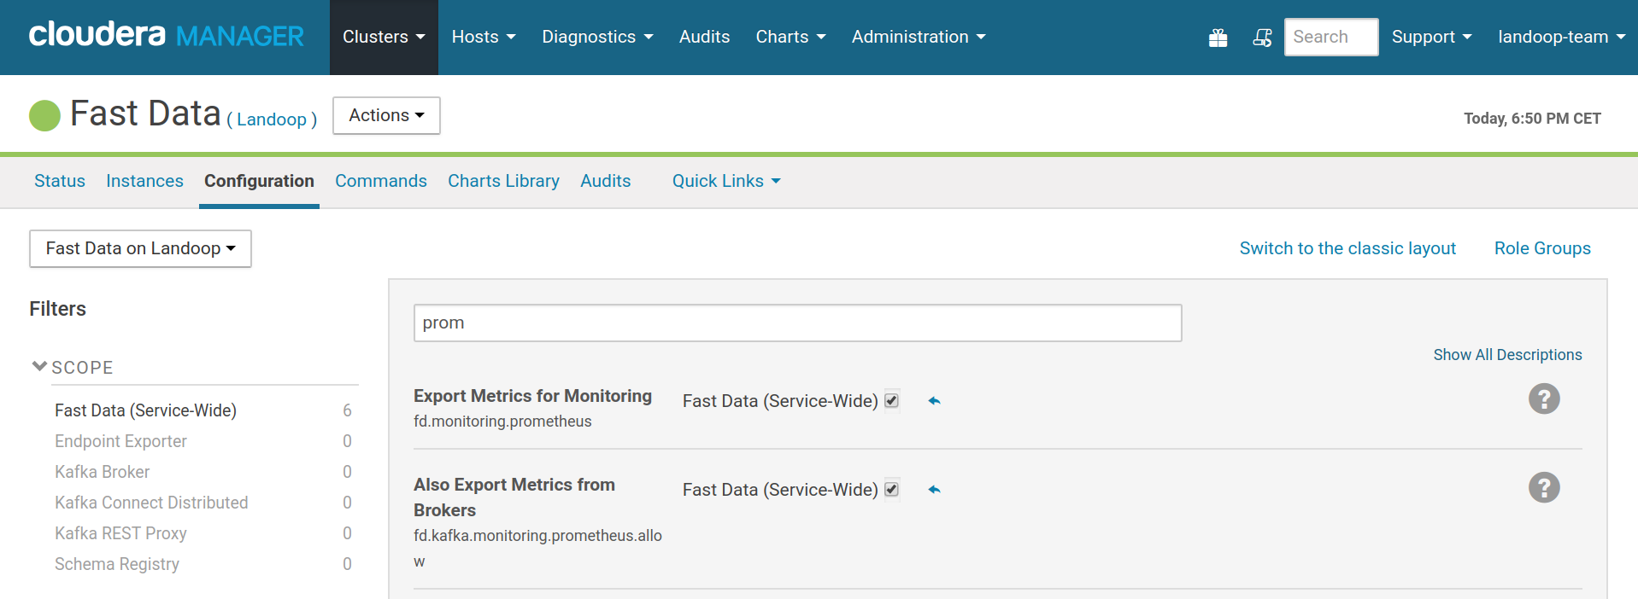Open the gift box parcels icon
The width and height of the screenshot is (1638, 599).
[1218, 38]
